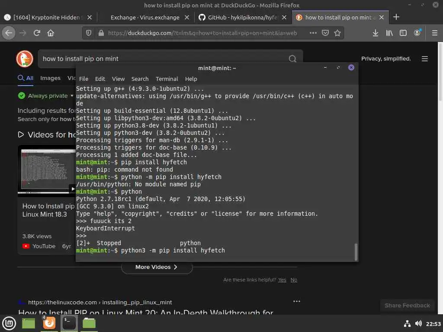Show site security padlock info
This screenshot has width=443, height=332.
101,33
